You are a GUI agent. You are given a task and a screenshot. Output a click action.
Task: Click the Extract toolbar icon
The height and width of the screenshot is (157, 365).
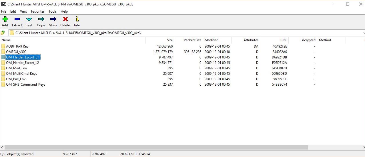point(17,19)
